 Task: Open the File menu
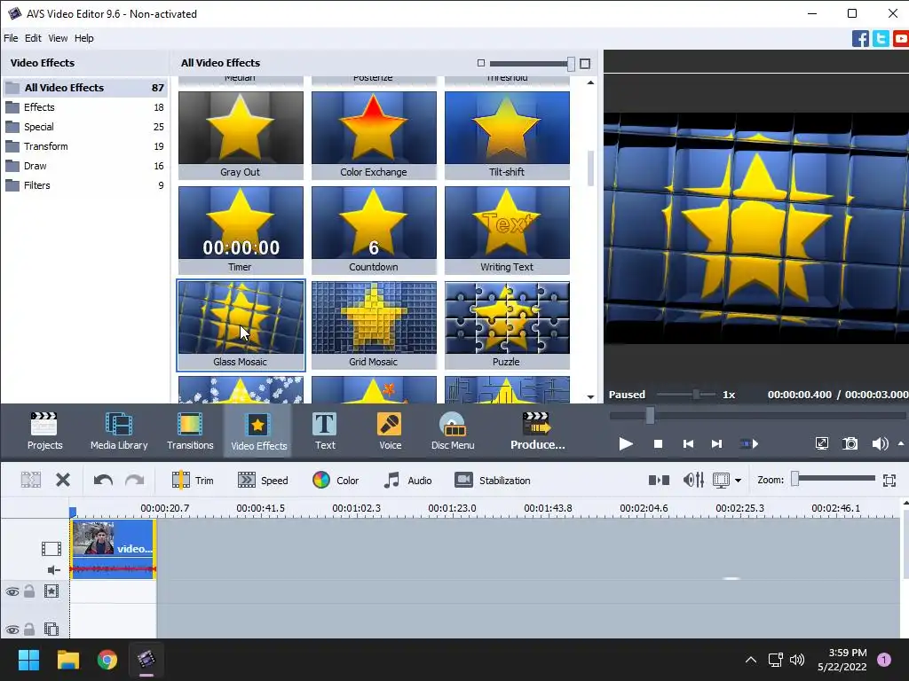click(11, 38)
